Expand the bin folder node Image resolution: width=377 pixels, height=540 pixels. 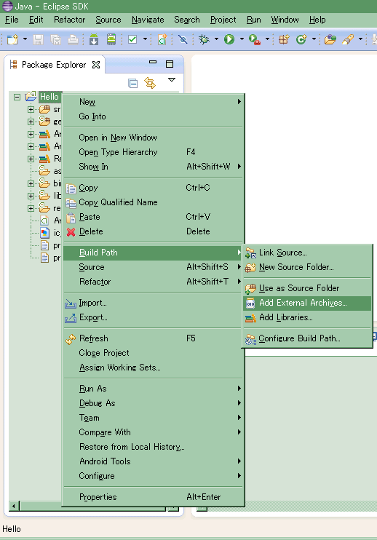[x=31, y=183]
